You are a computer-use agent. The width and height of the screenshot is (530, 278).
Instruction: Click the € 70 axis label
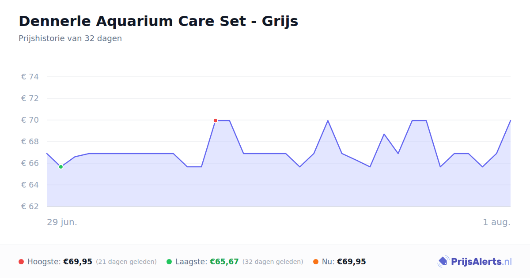click(30, 120)
